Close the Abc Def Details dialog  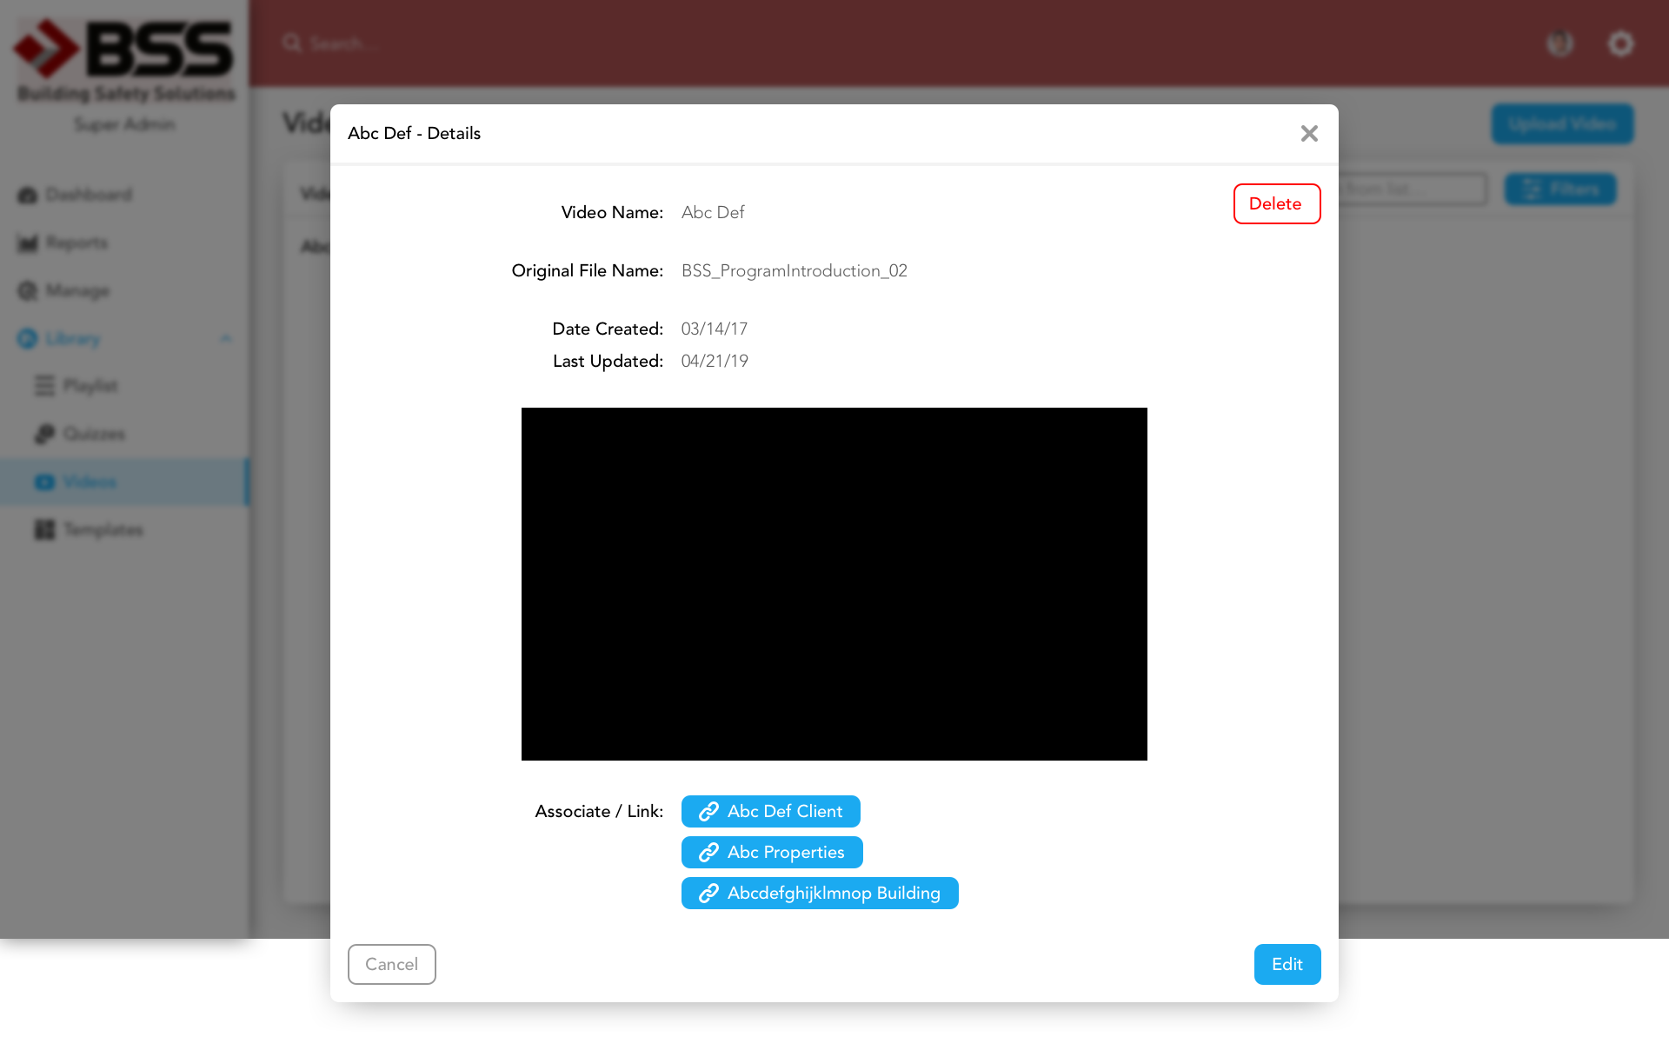tap(1309, 133)
